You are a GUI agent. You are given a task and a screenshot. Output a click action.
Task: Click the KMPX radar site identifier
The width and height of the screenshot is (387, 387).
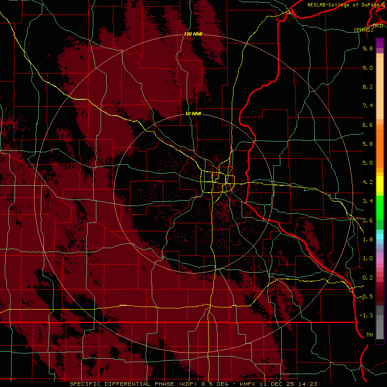tap(248, 384)
